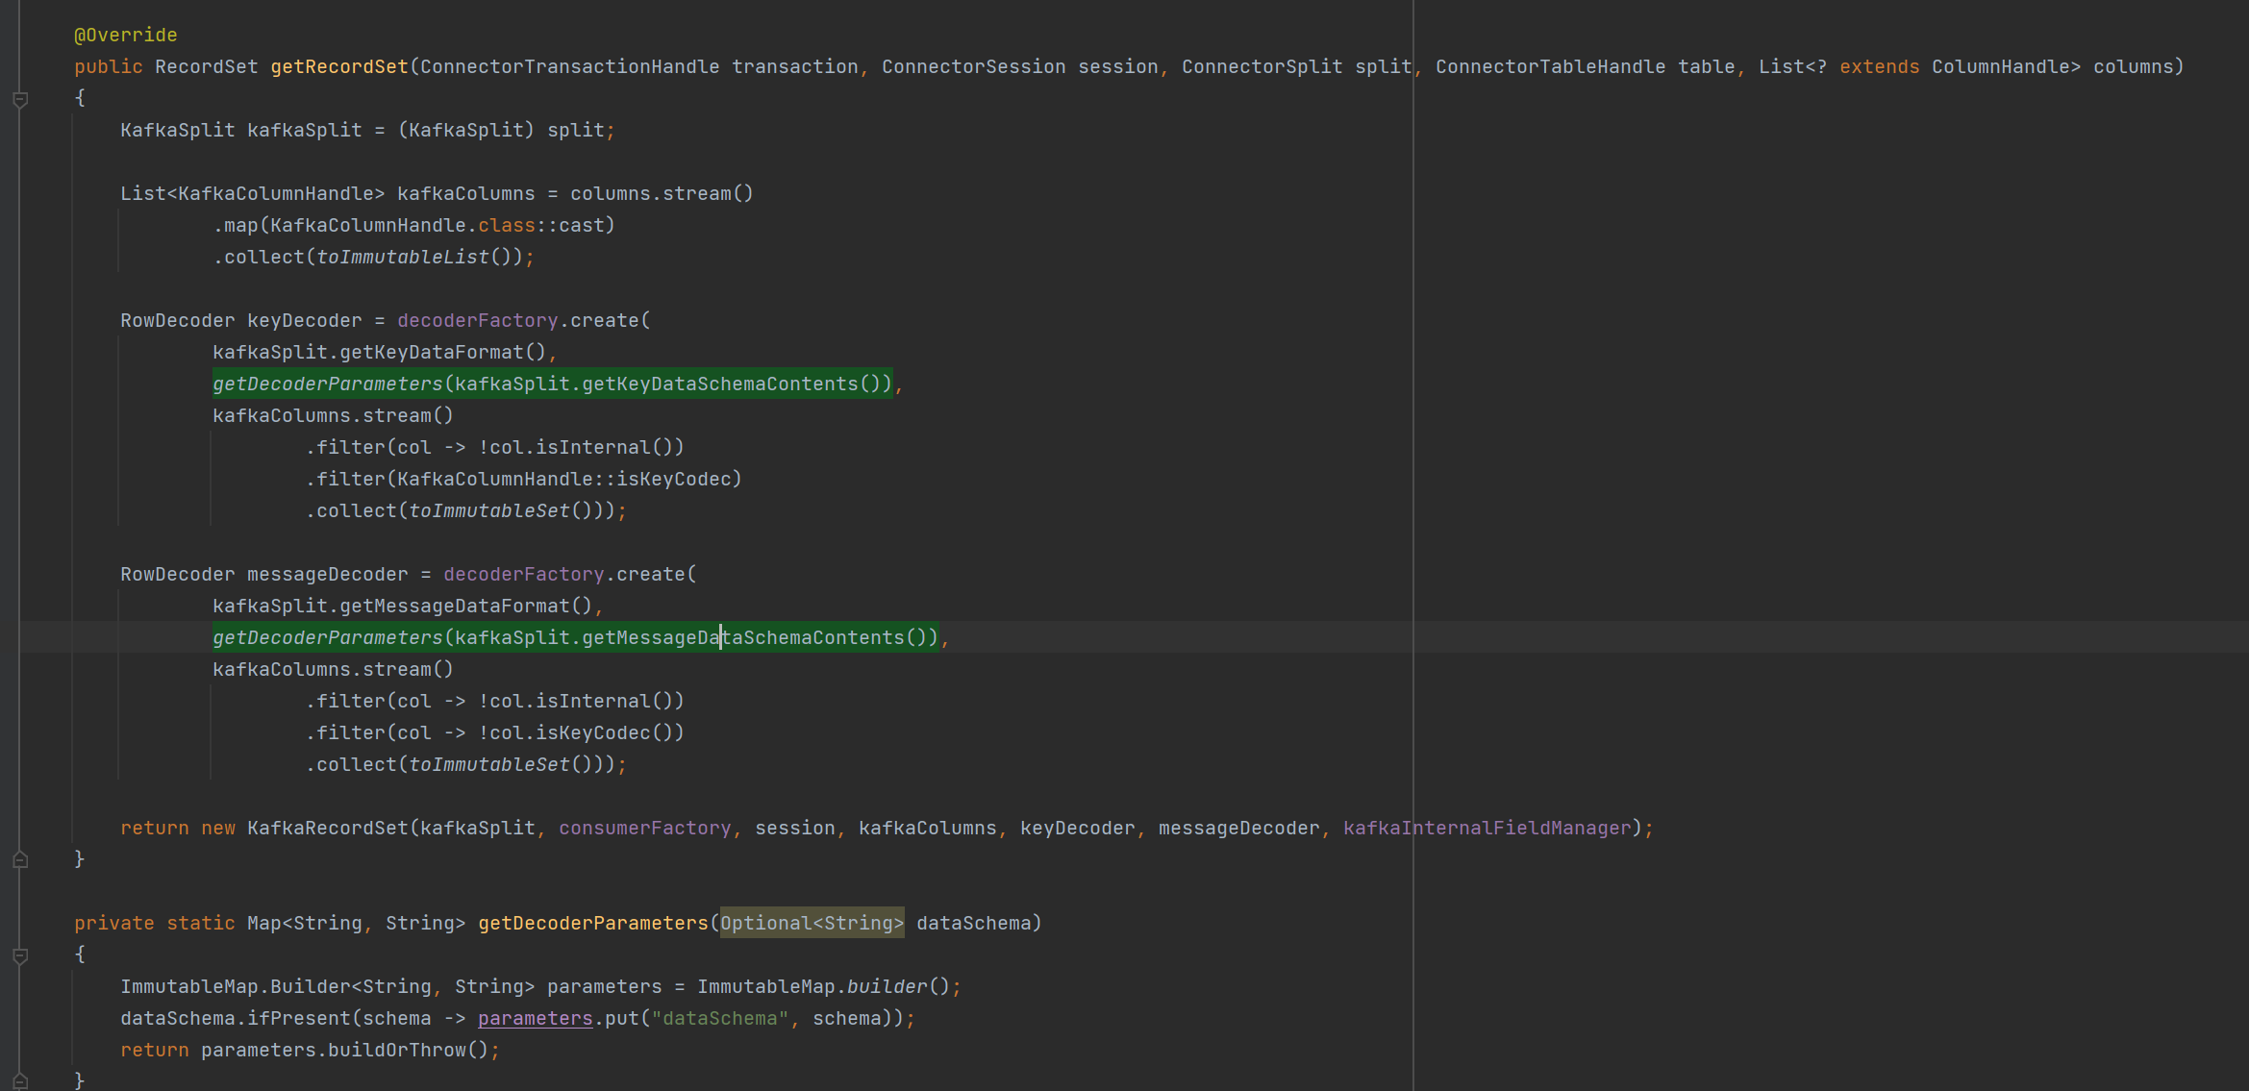The height and width of the screenshot is (1091, 2249).
Task: Click the Optional<String> highlighted parameter type
Action: pos(811,923)
